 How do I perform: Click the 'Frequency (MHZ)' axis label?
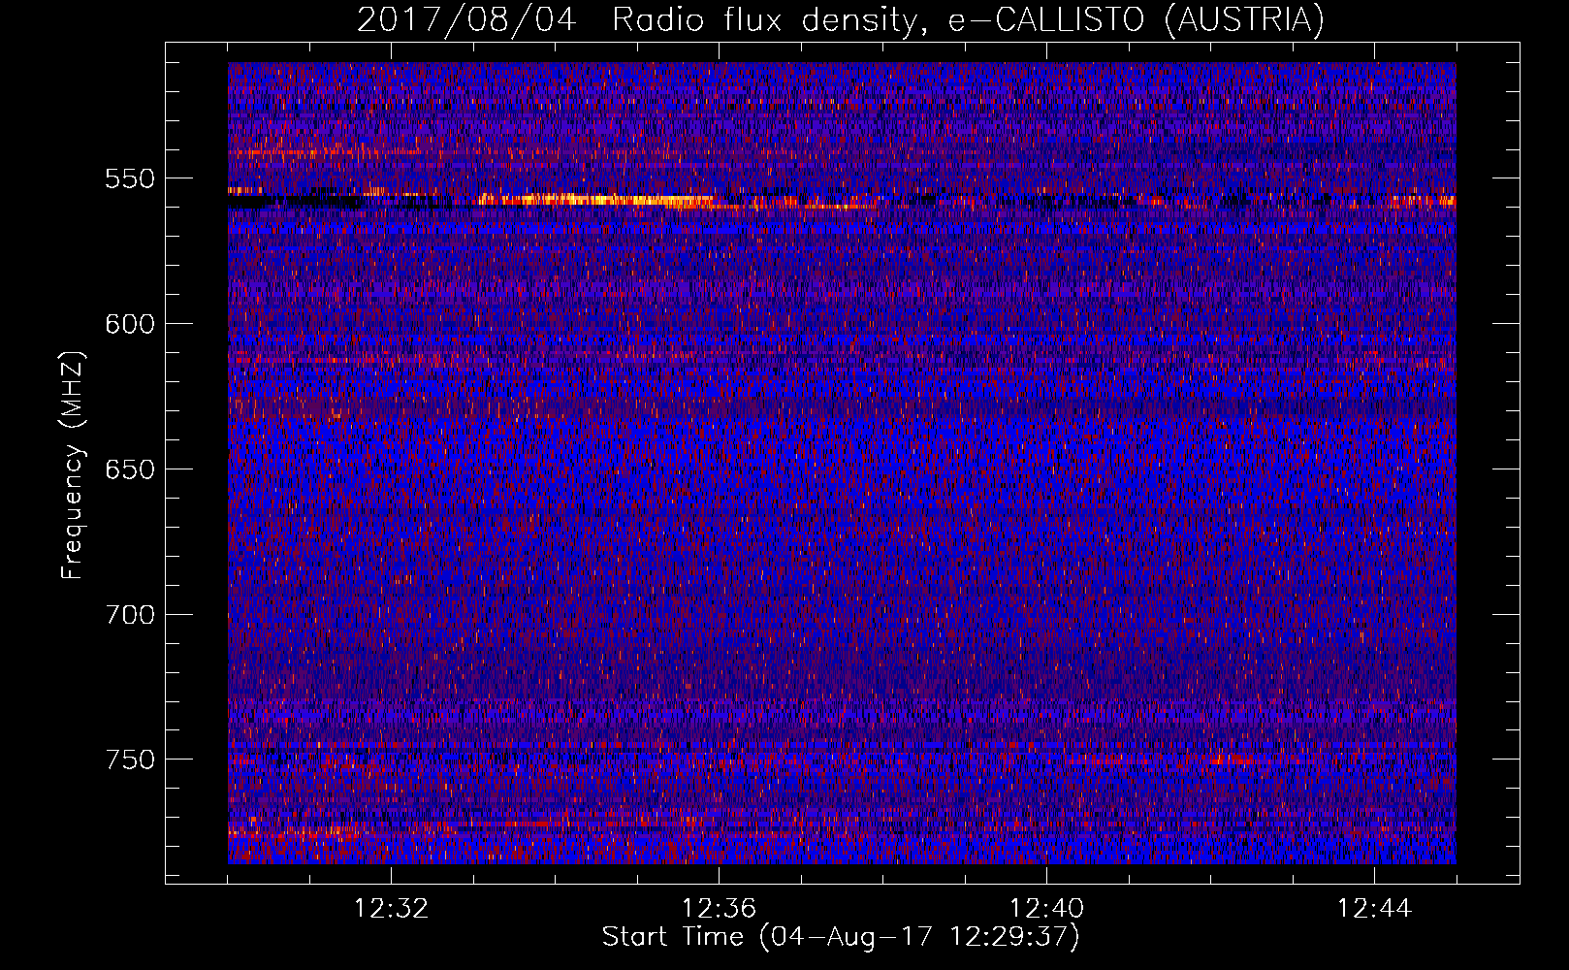point(73,465)
